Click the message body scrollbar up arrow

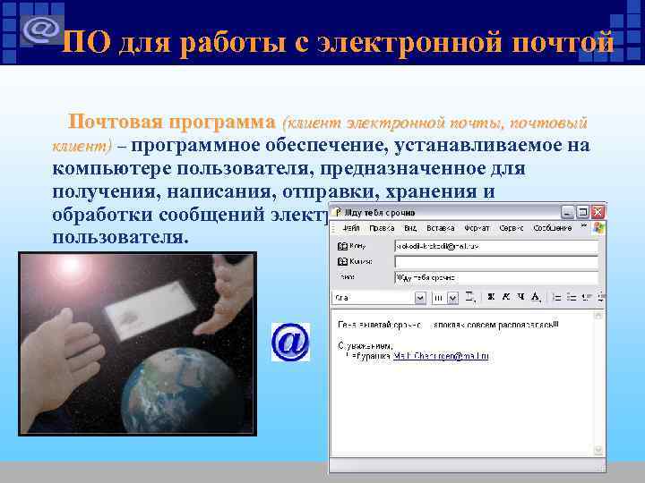(x=598, y=316)
